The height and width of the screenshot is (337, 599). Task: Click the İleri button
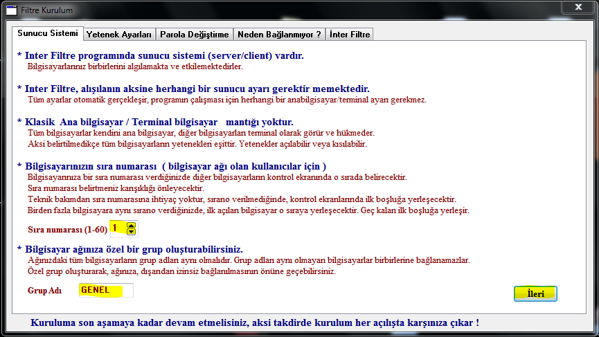[x=535, y=293]
